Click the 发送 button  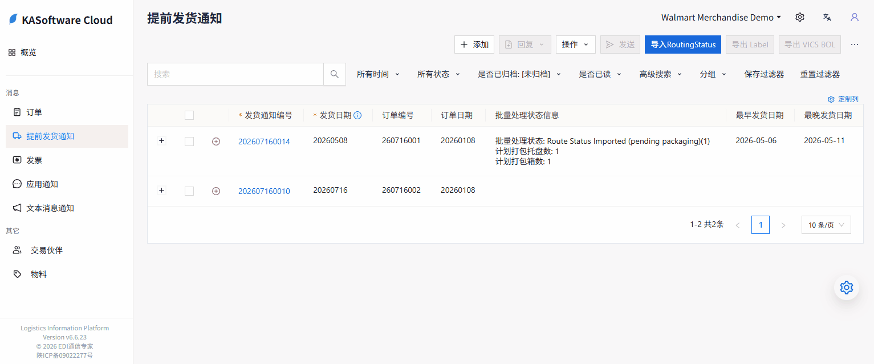tap(620, 45)
